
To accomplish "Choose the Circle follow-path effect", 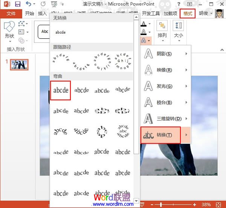I will 102,61.
